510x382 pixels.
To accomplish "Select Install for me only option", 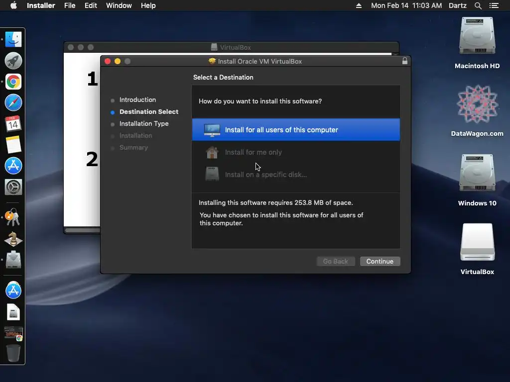I will tap(296, 152).
